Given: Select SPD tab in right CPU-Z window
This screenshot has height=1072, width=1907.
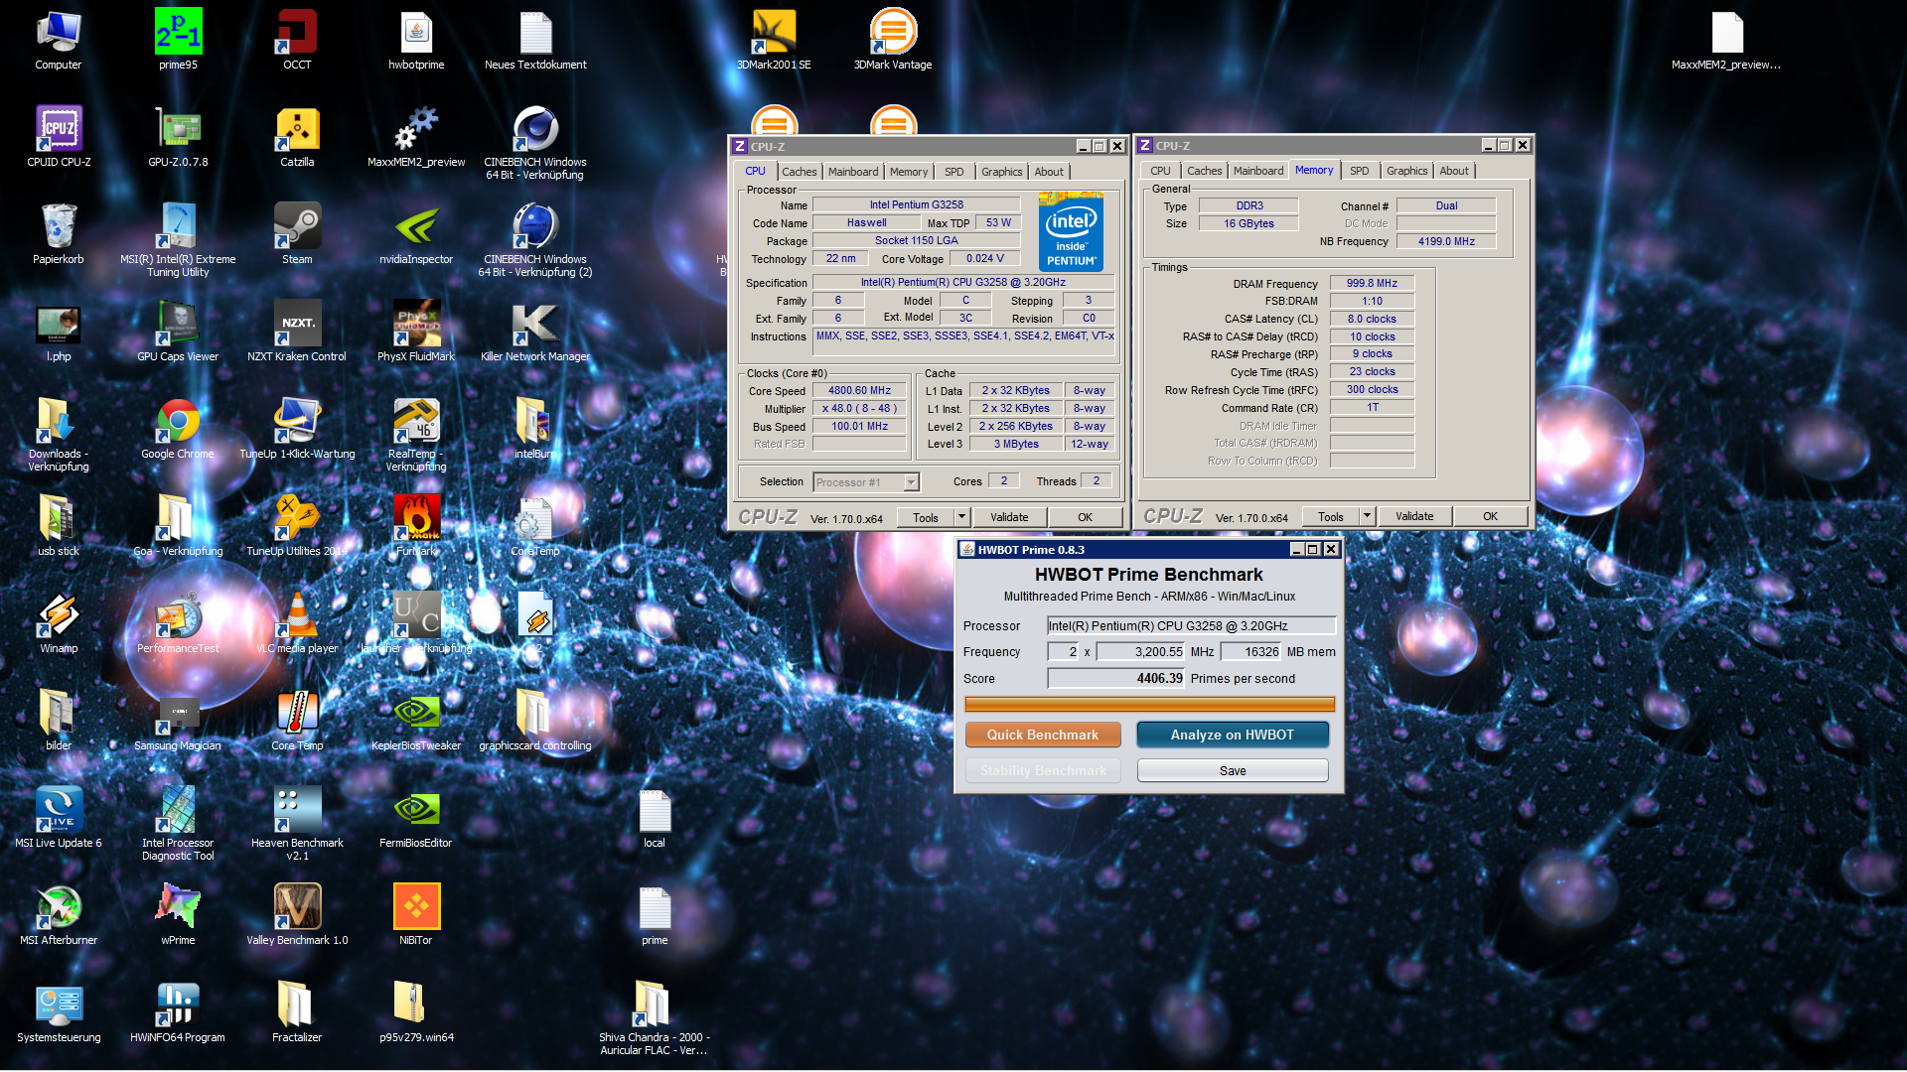Looking at the screenshot, I should pyautogui.click(x=1359, y=171).
